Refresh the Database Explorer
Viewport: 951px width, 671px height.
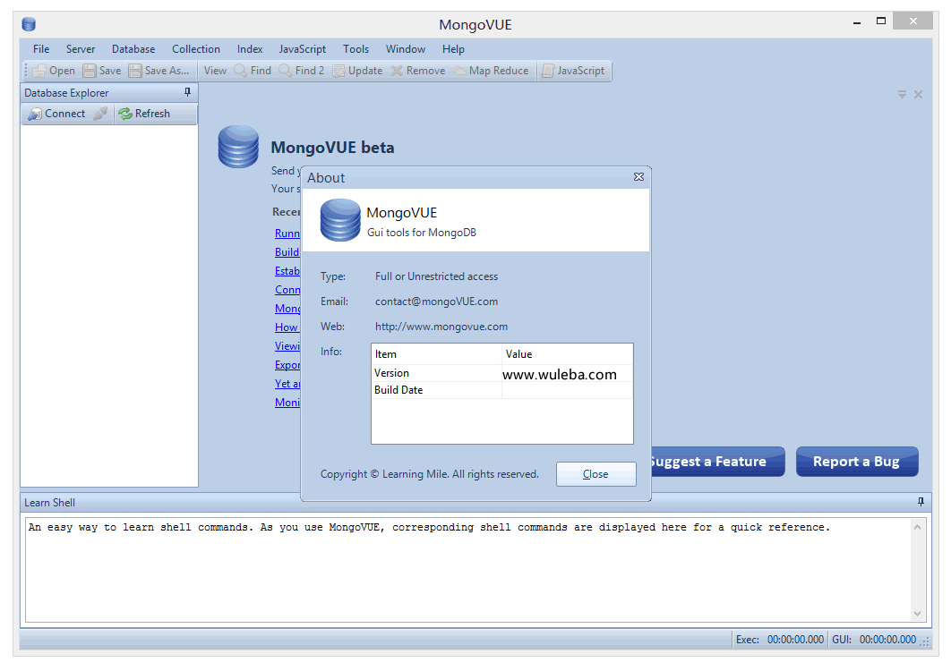[144, 114]
